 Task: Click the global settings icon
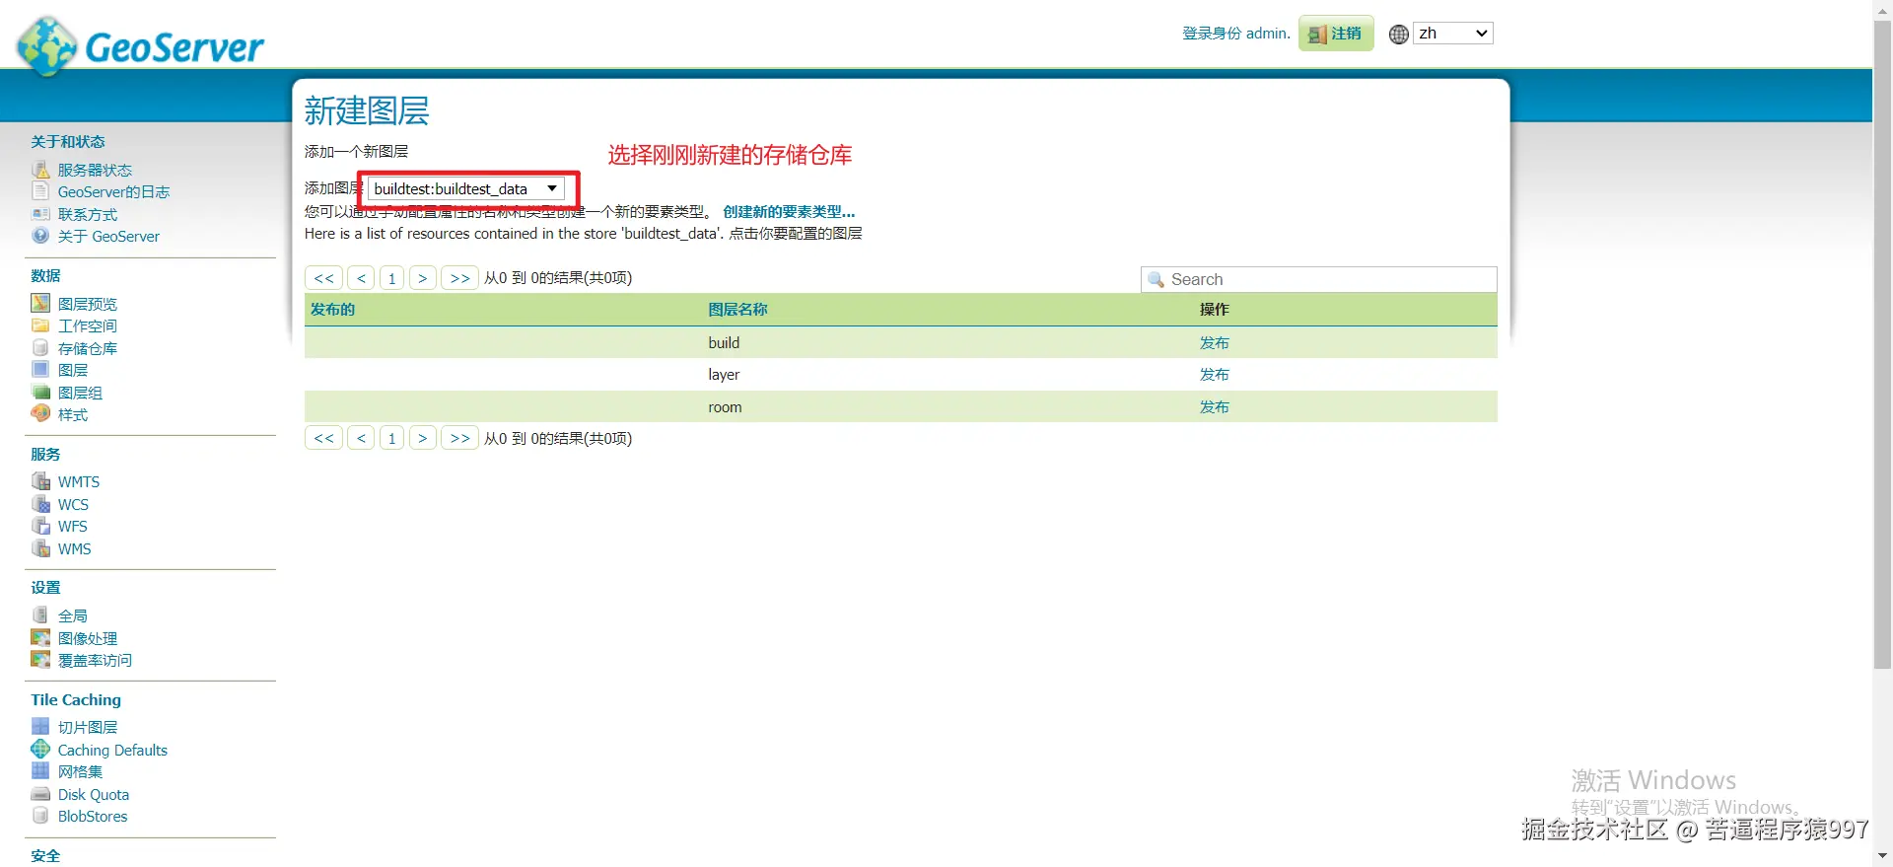click(x=40, y=614)
